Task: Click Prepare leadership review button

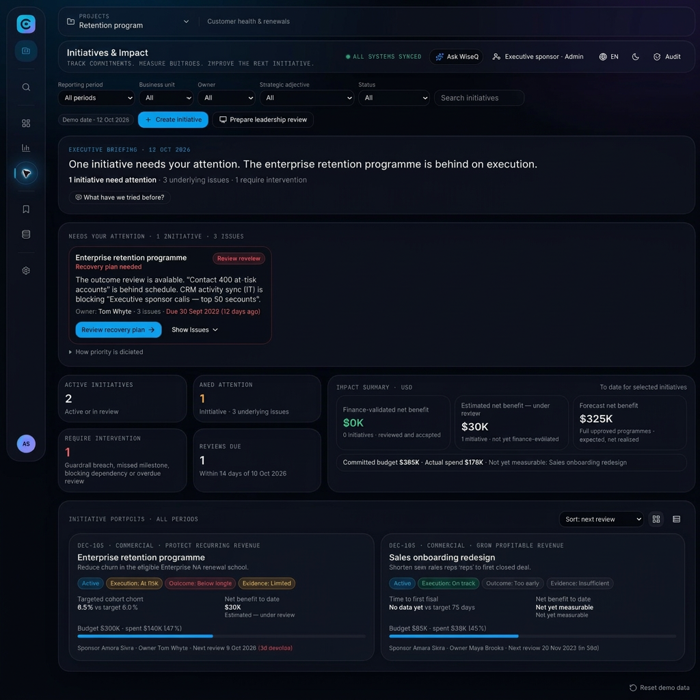Action: coord(263,120)
